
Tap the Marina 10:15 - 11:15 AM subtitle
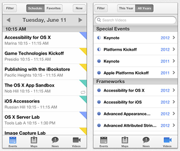27,43
